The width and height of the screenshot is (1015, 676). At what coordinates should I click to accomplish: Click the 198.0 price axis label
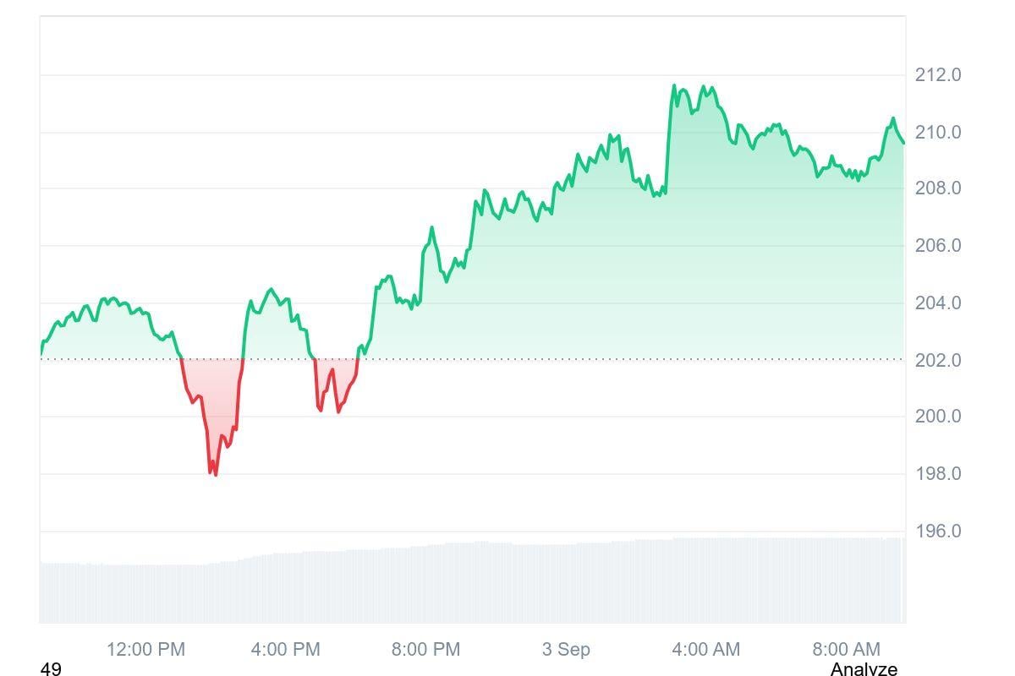point(938,474)
